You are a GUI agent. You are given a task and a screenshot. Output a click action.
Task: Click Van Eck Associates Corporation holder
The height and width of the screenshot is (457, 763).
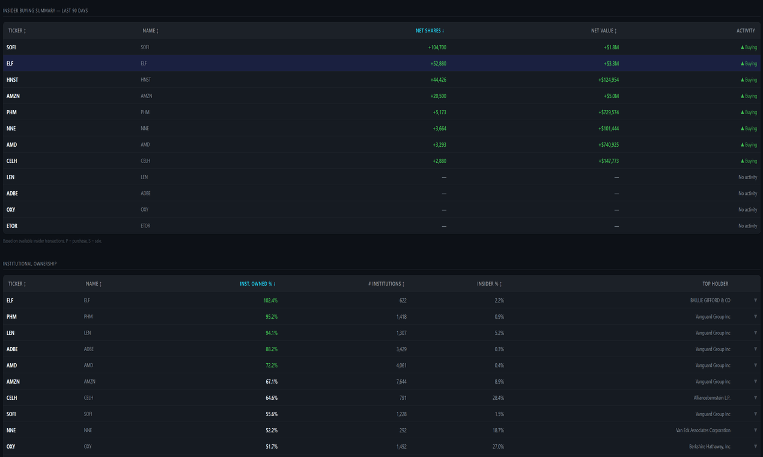pyautogui.click(x=703, y=430)
